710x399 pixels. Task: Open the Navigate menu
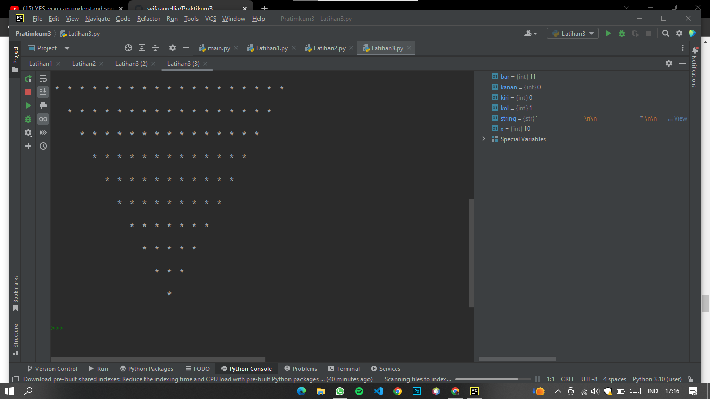(98, 18)
